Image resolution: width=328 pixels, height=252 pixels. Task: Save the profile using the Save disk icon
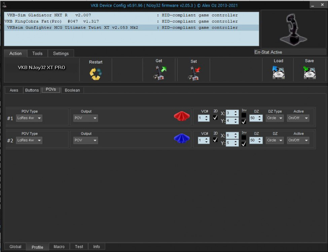pos(309,72)
